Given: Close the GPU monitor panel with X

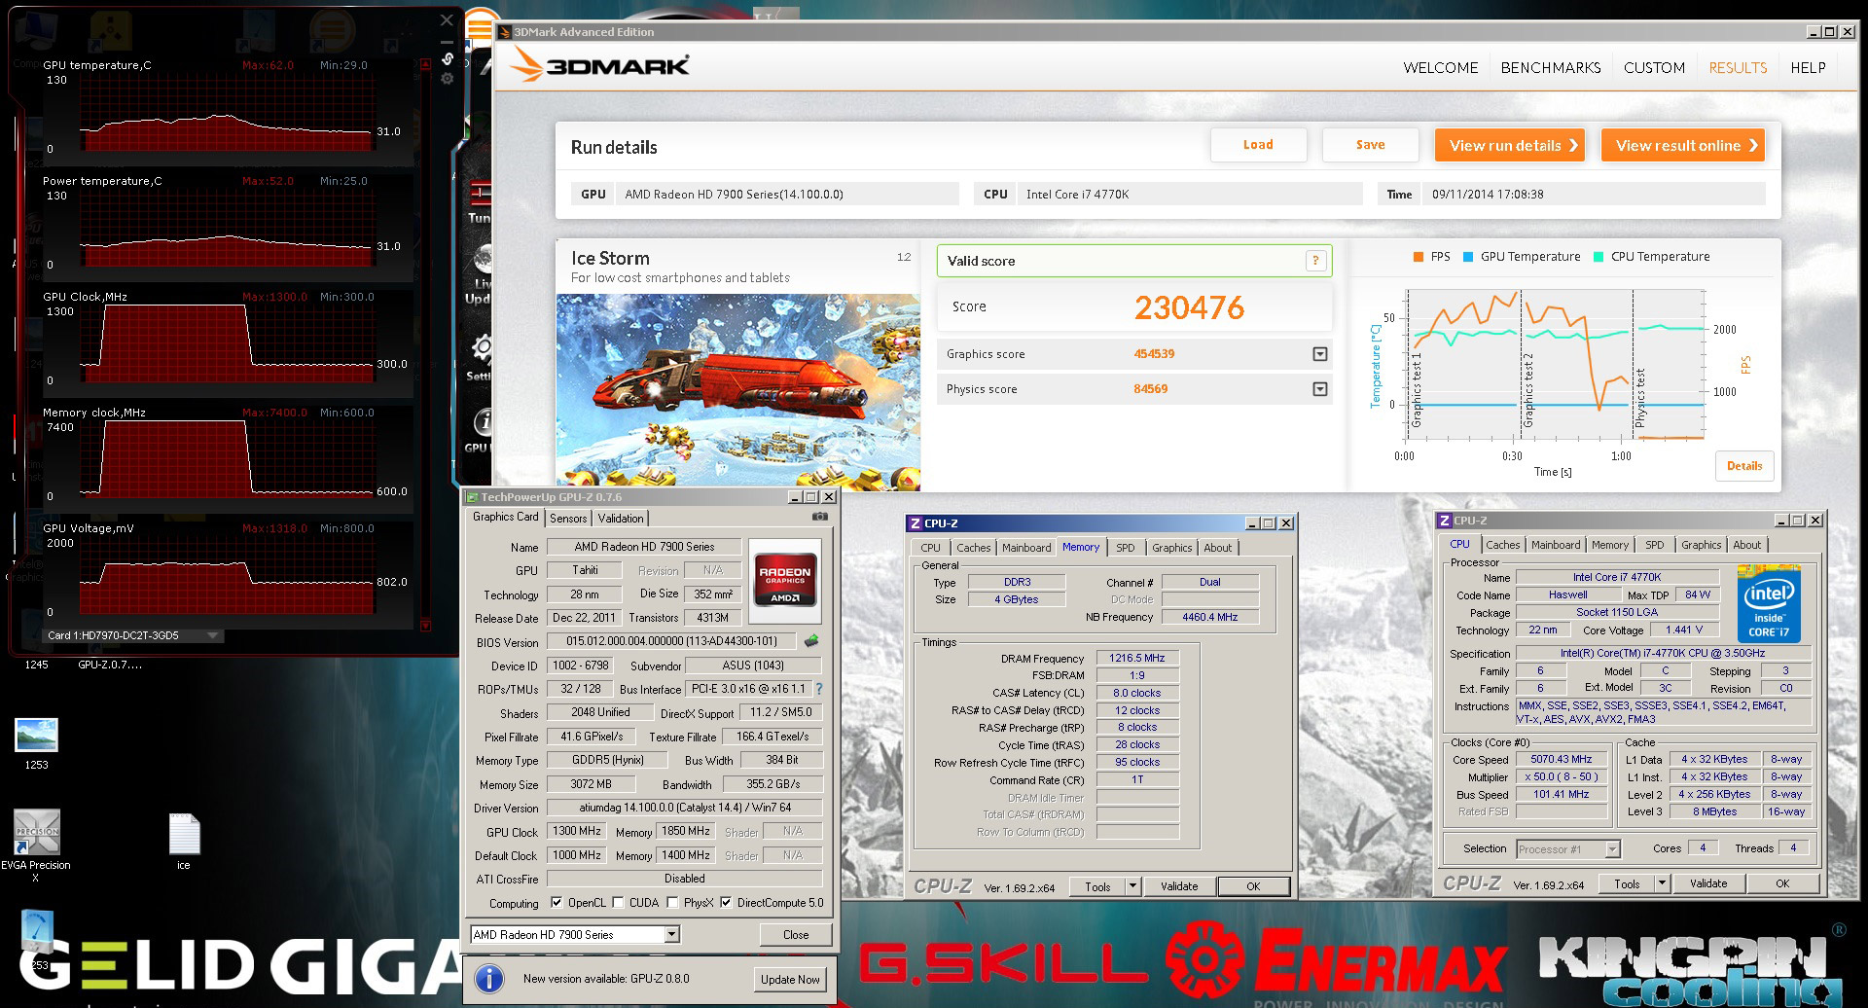Looking at the screenshot, I should click(x=447, y=19).
